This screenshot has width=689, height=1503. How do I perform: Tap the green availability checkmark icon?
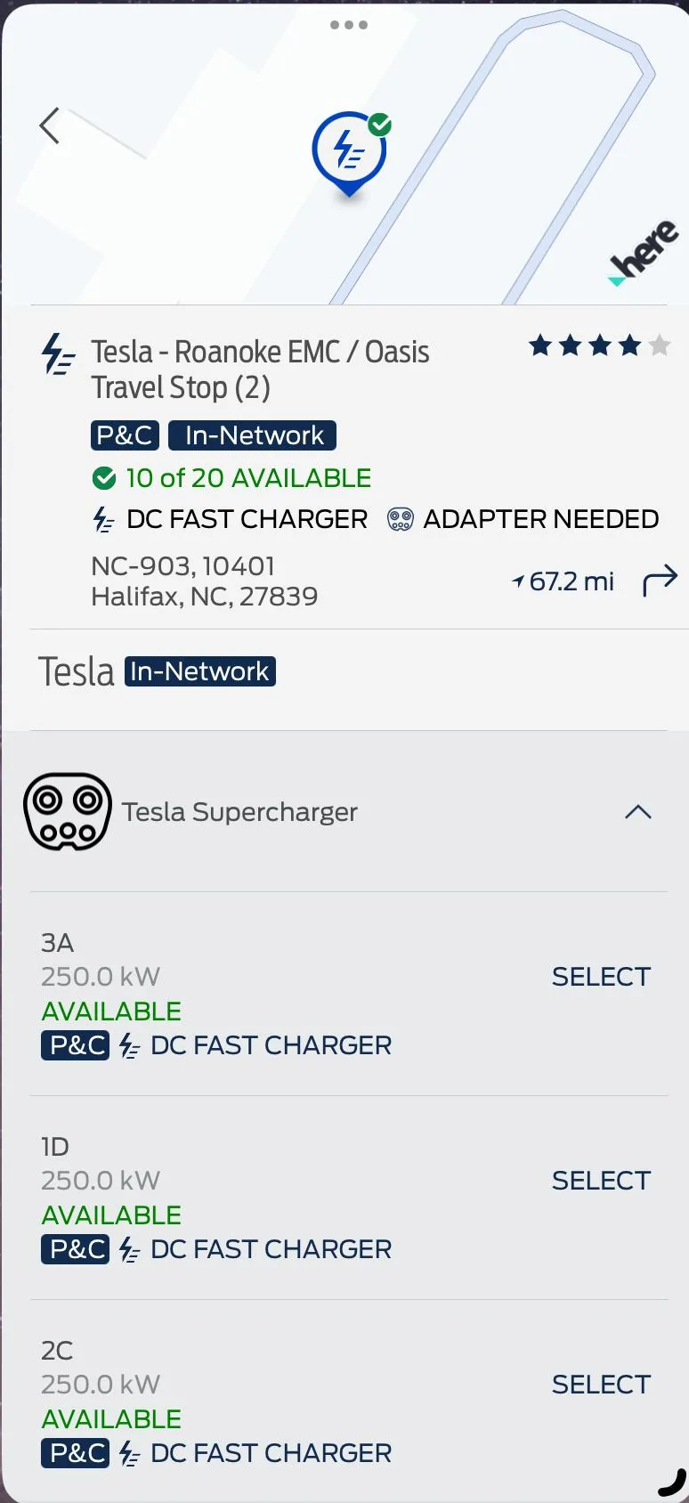(104, 478)
